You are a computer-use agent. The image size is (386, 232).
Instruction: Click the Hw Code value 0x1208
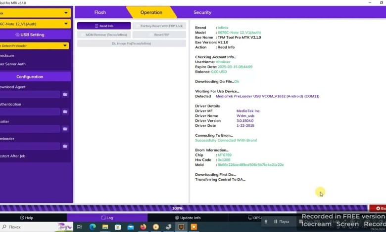click(x=224, y=160)
